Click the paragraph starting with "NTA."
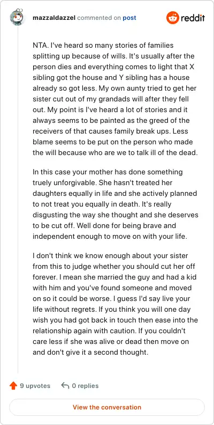Viewport: 214px width, 425px height. coord(116,99)
